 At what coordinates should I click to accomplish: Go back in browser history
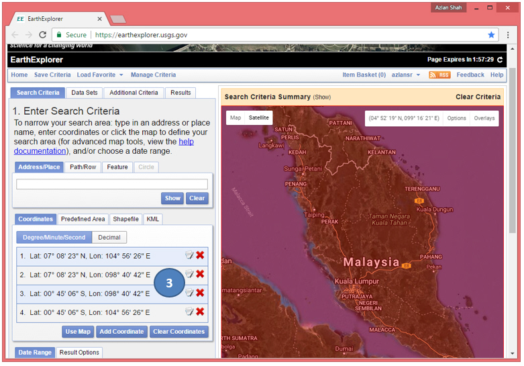pyautogui.click(x=15, y=35)
